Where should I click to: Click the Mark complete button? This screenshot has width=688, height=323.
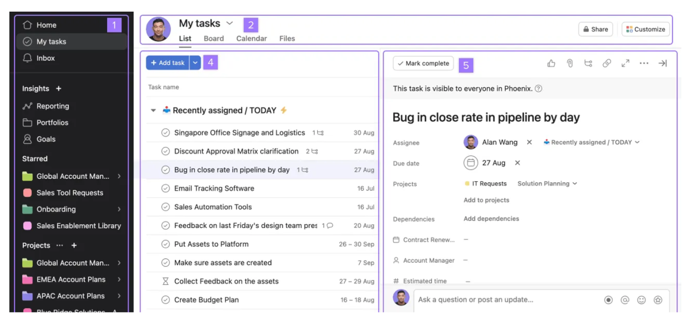[423, 63]
